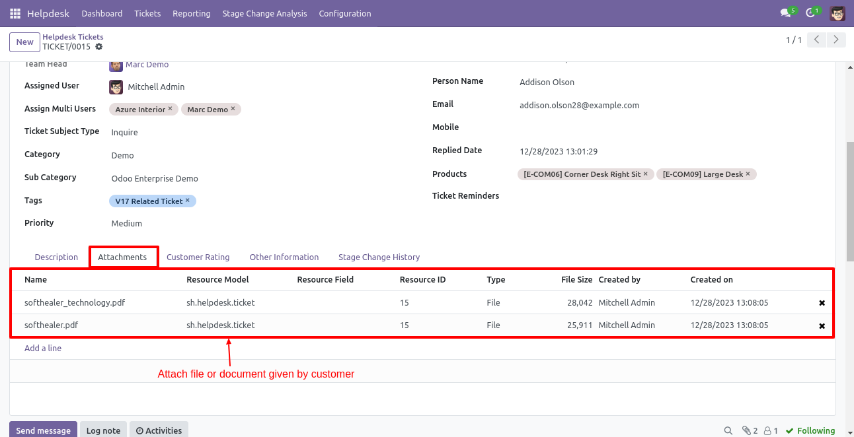The height and width of the screenshot is (437, 854).
Task: Click the Helpdesk app title
Action: tap(48, 13)
